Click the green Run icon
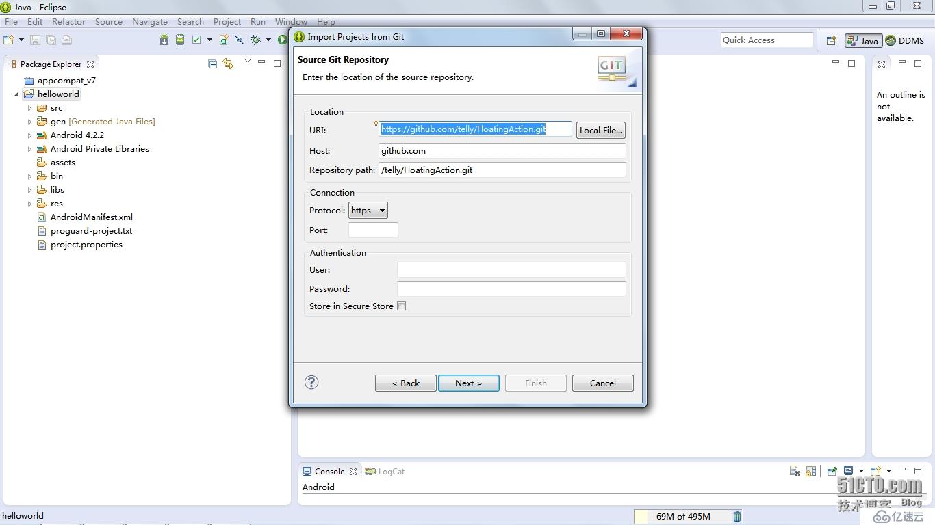The width and height of the screenshot is (935, 525). pos(282,40)
